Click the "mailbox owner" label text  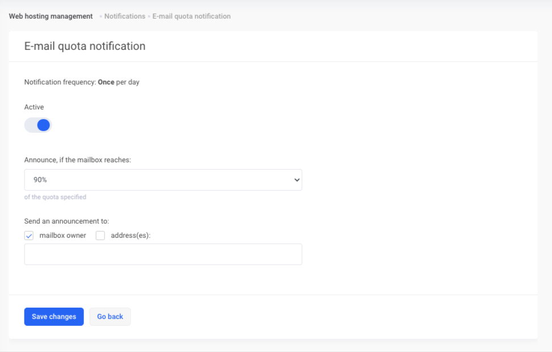click(62, 236)
